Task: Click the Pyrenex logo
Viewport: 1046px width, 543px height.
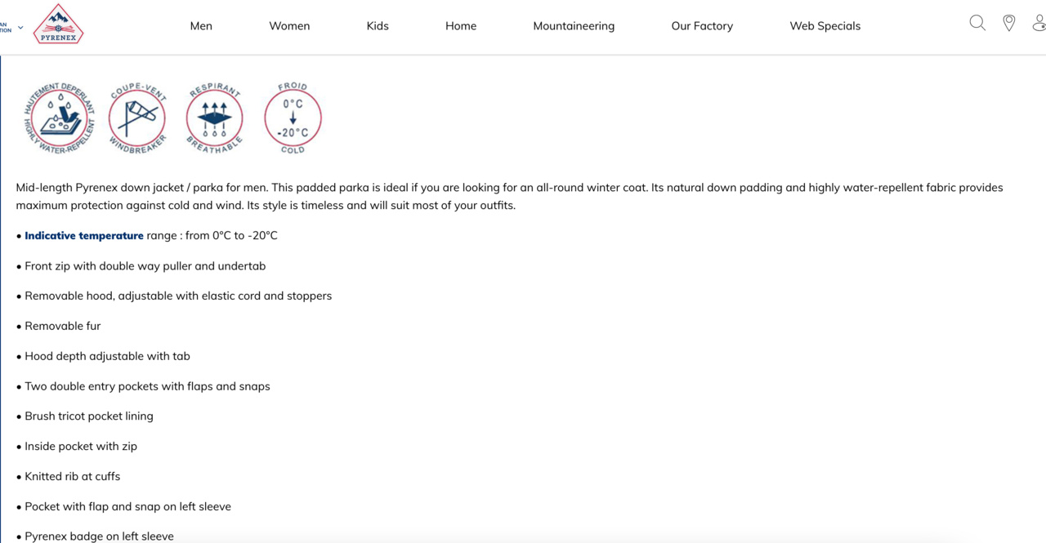Action: coord(58,24)
